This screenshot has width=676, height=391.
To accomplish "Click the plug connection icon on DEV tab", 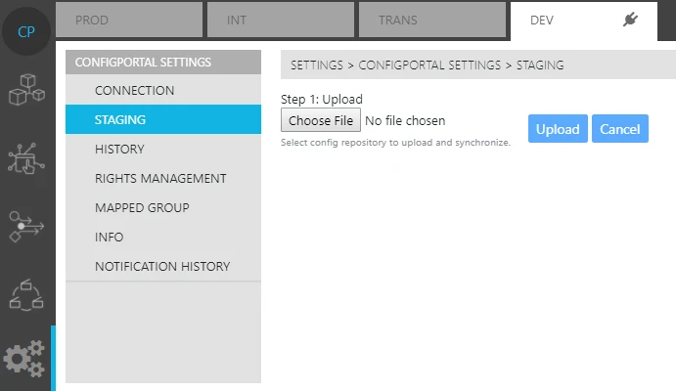I will (630, 20).
